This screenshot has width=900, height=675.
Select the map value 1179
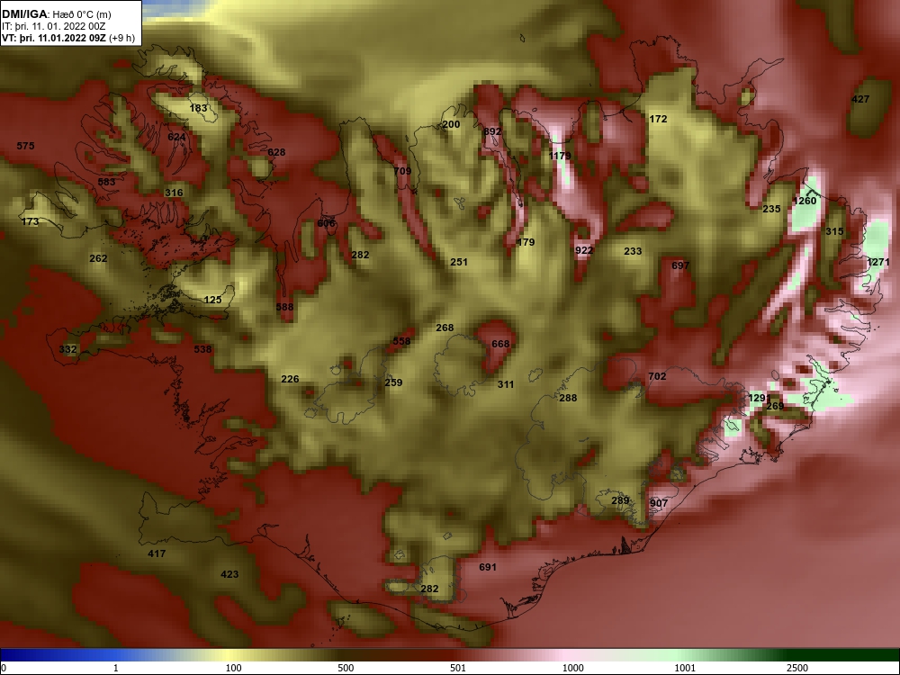(560, 156)
